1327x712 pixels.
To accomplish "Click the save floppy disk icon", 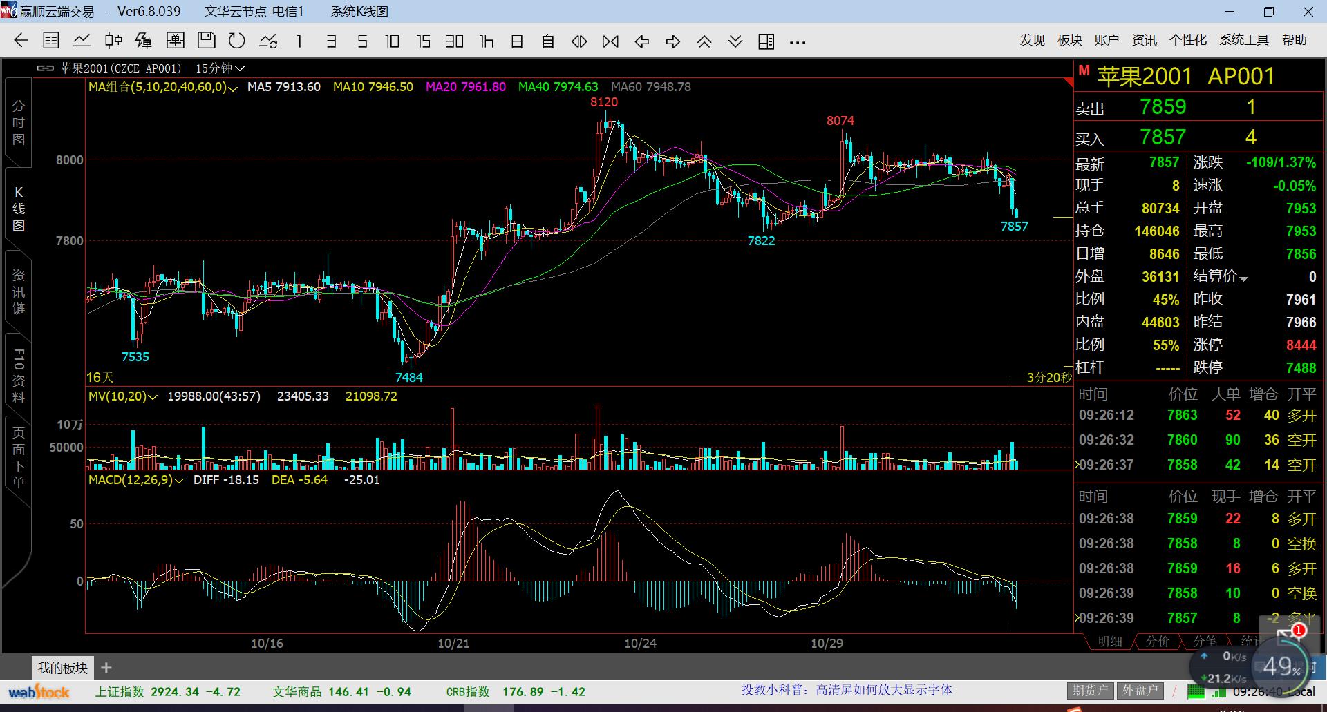I will pos(206,41).
